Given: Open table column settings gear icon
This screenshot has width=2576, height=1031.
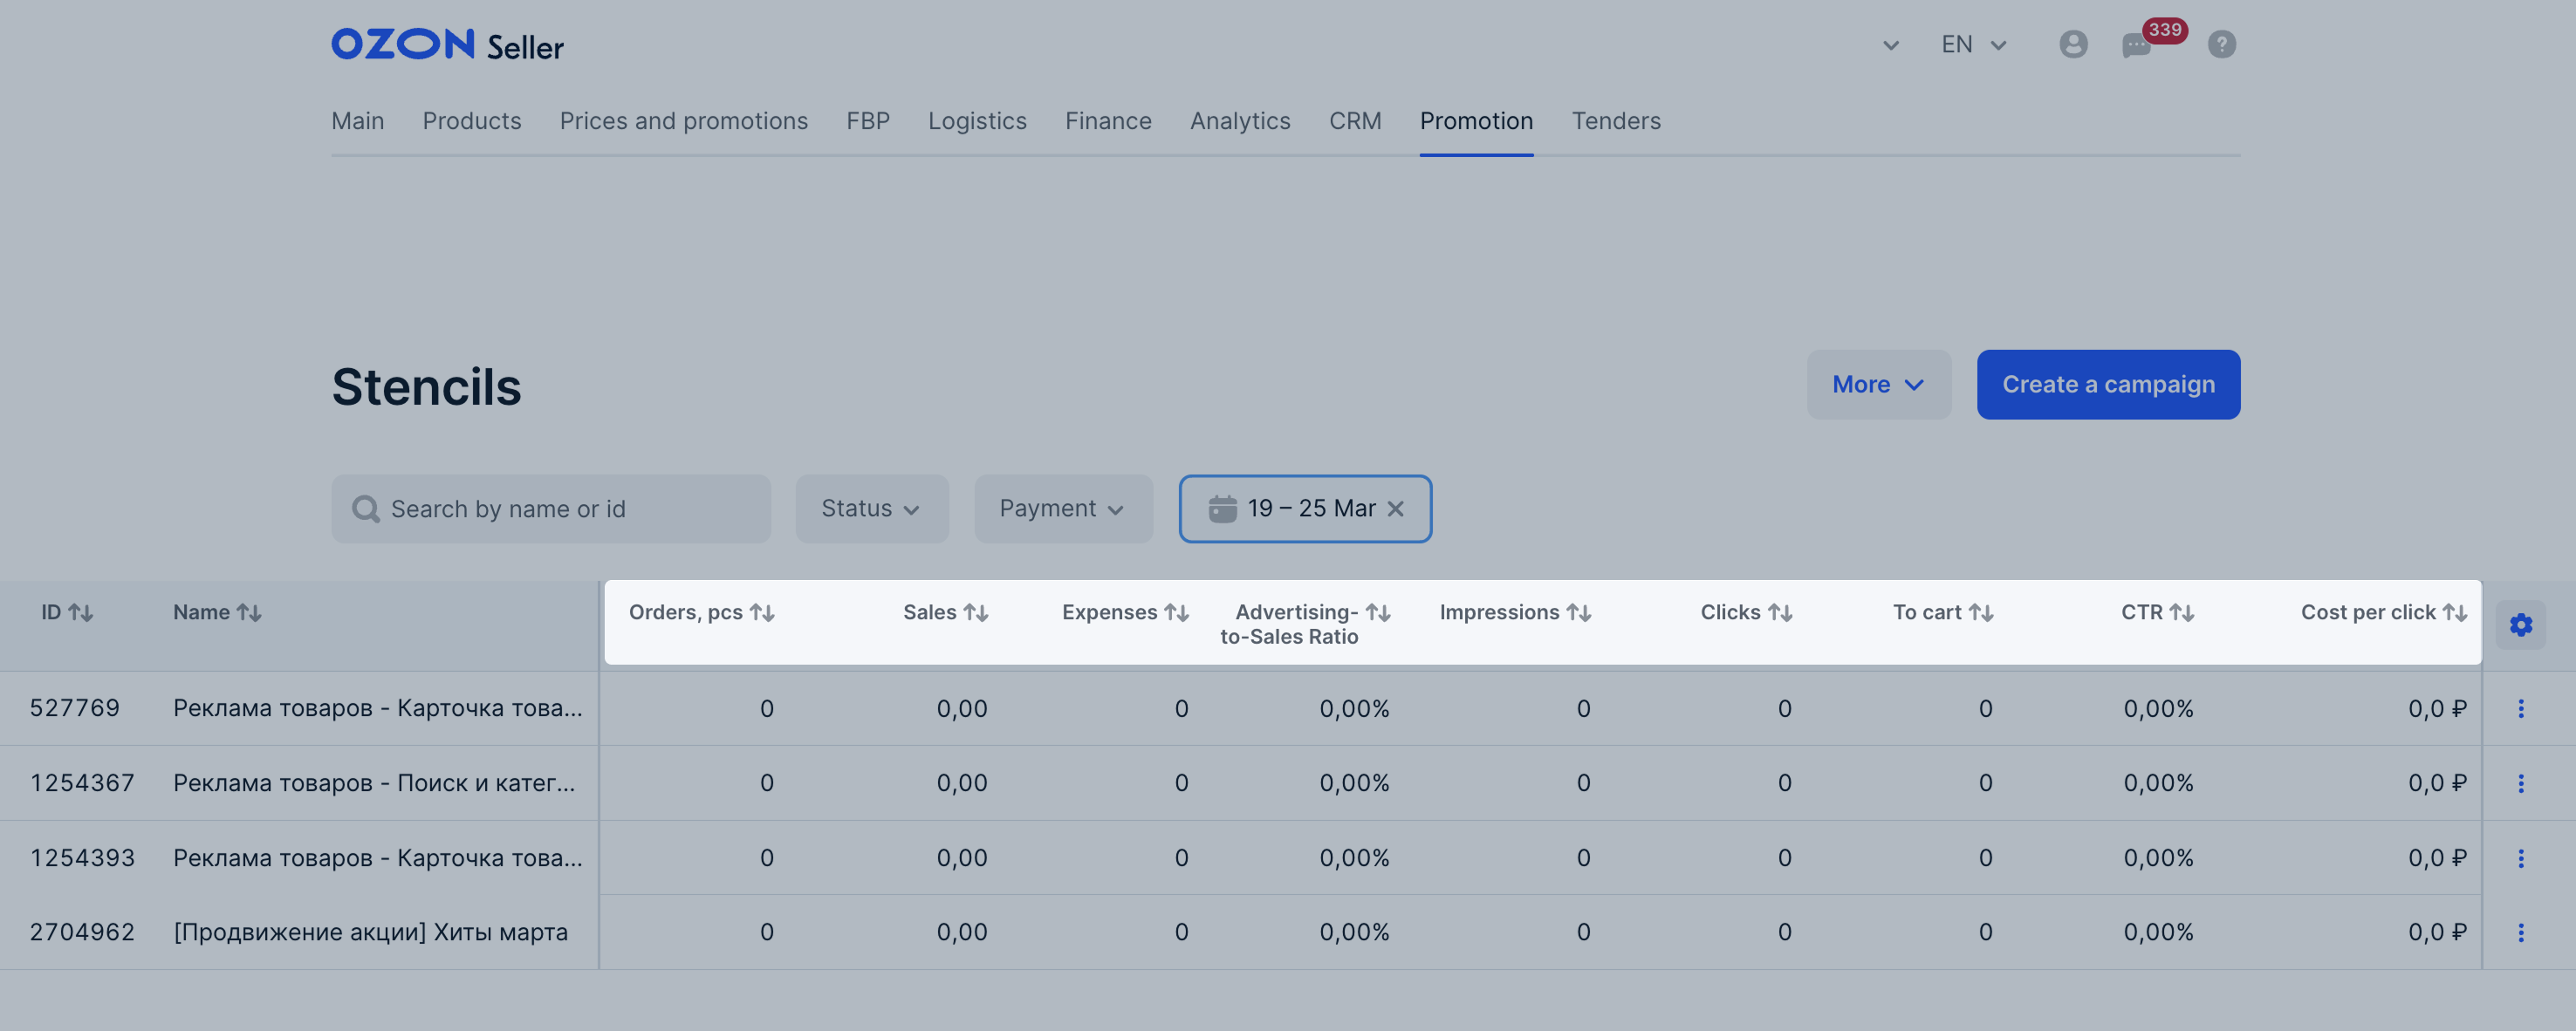Looking at the screenshot, I should pyautogui.click(x=2520, y=625).
